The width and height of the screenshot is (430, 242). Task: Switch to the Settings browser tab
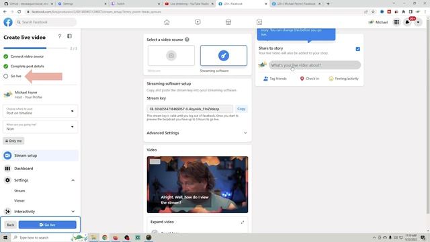pyautogui.click(x=82, y=4)
